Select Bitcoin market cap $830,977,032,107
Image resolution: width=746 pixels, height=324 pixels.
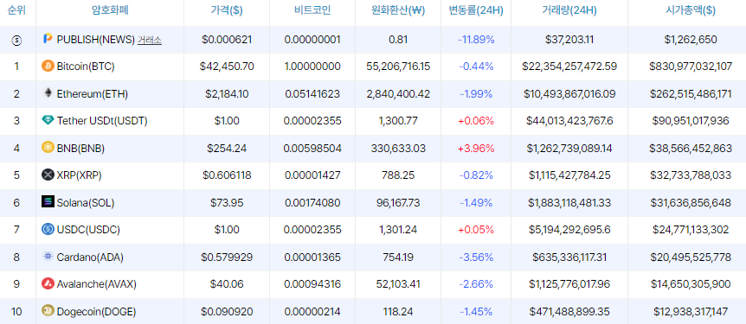click(x=691, y=67)
